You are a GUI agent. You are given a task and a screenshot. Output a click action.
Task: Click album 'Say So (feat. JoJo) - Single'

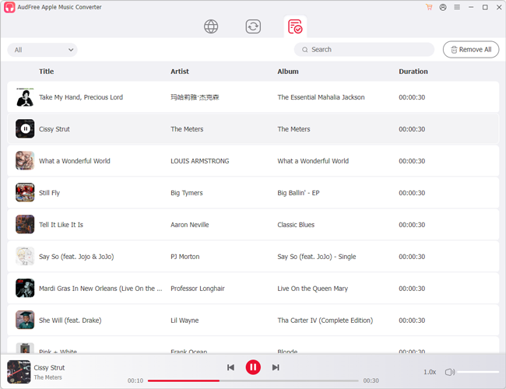[317, 257]
